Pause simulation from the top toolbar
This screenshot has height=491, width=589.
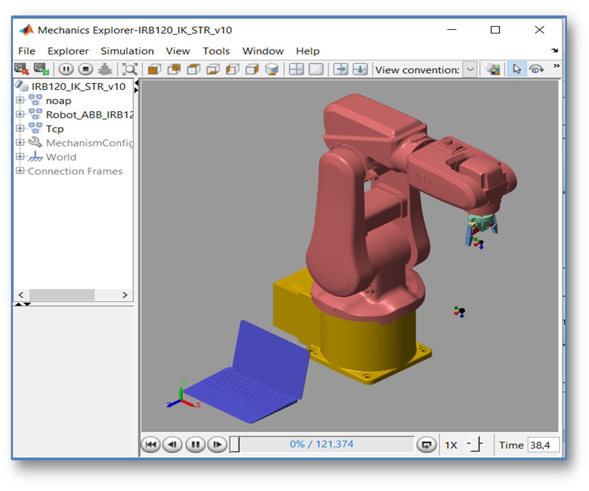(66, 69)
